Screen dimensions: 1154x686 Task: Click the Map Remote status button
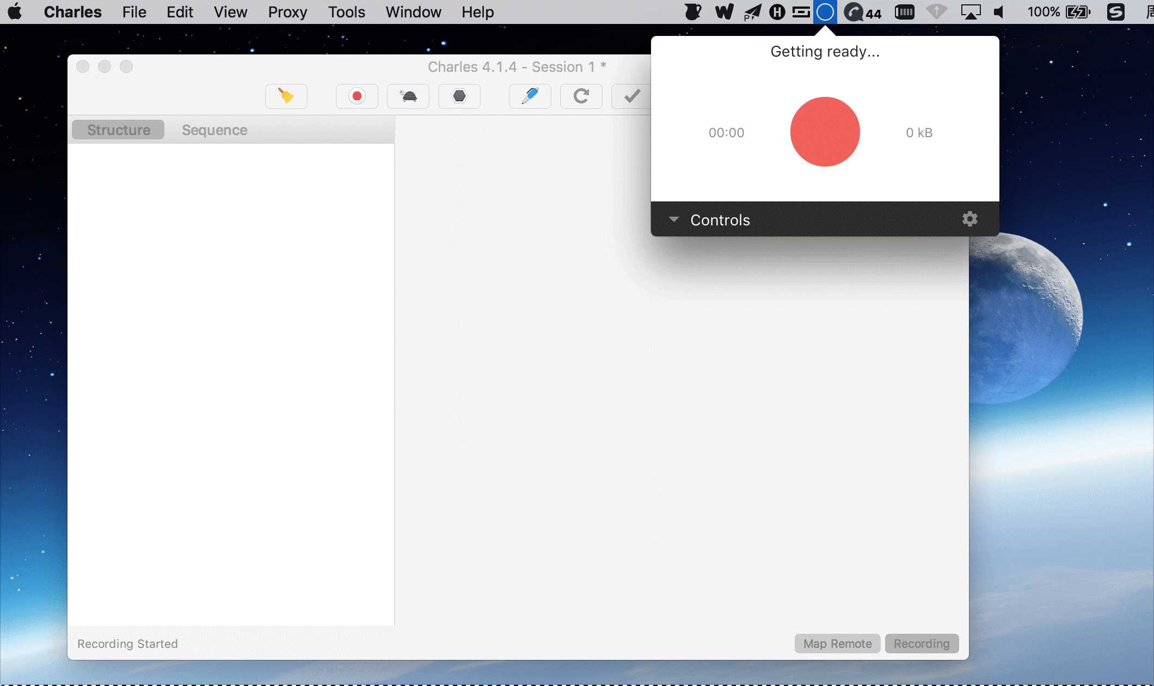click(837, 644)
